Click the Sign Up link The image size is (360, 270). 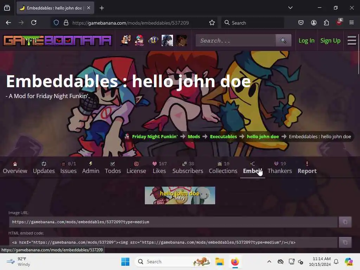click(x=330, y=41)
